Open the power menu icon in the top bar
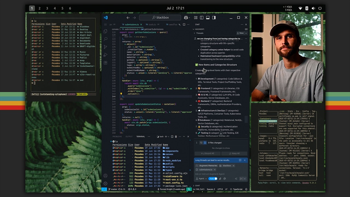 click(x=320, y=8)
